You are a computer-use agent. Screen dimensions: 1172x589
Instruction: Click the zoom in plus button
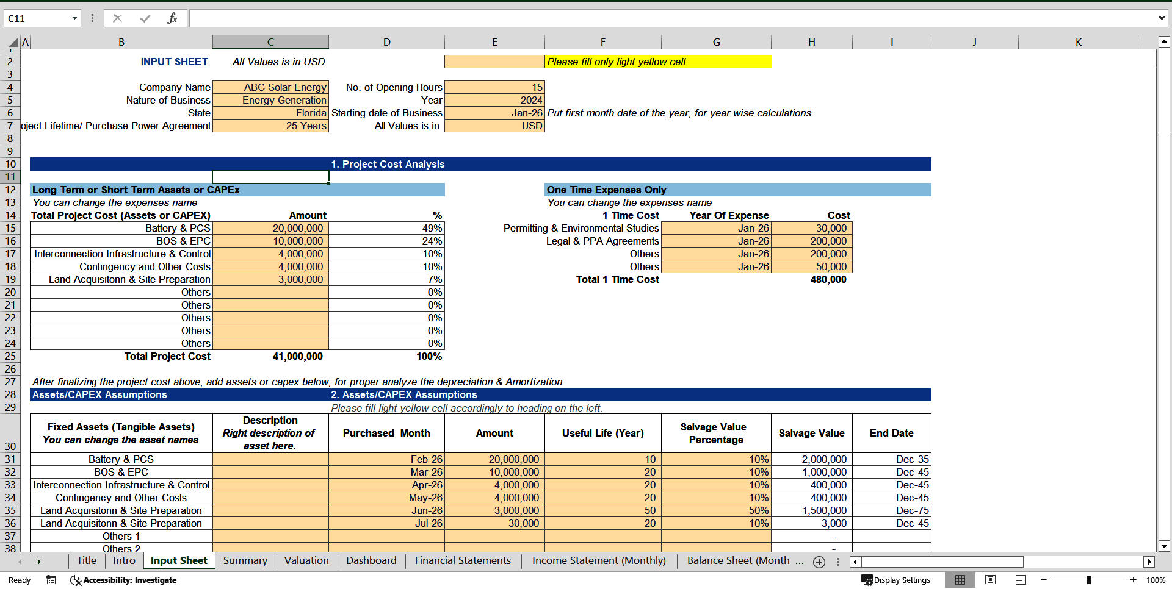click(x=1133, y=580)
